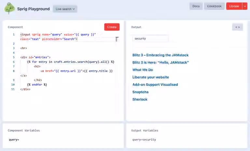Click the <hr> code line

23,48
